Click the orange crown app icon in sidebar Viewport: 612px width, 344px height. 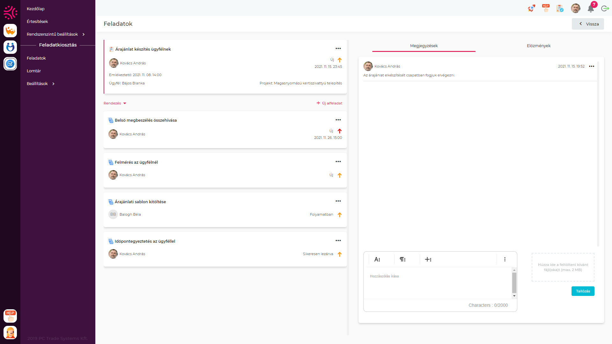point(10,31)
